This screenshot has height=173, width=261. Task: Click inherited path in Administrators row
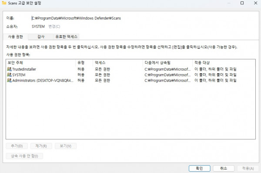[167, 81]
